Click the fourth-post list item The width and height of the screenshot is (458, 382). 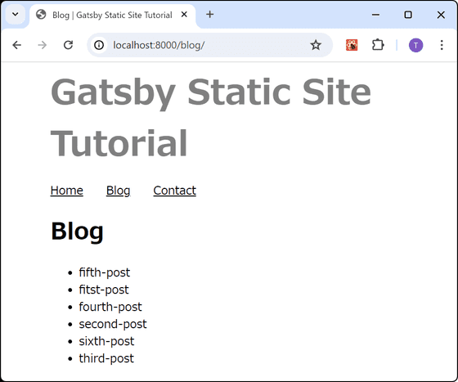click(110, 307)
